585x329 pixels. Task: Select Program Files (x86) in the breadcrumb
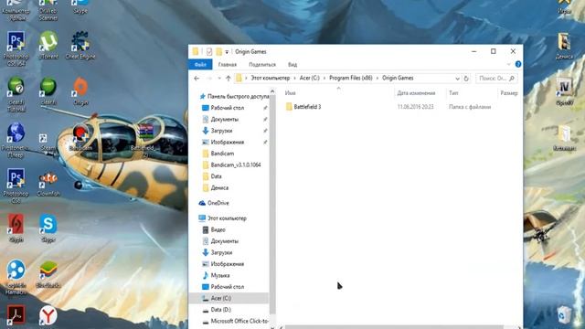click(351, 78)
